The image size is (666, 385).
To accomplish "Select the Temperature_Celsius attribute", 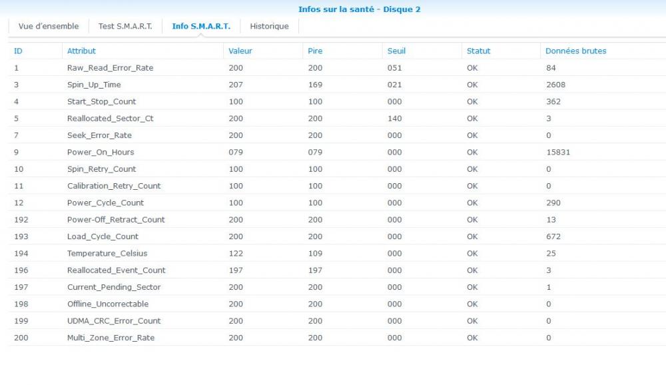I will (107, 253).
